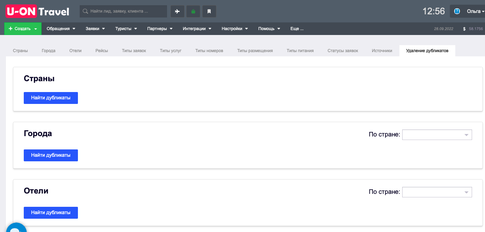Expand the Помощь menu
The image size is (485, 232).
[x=269, y=29]
